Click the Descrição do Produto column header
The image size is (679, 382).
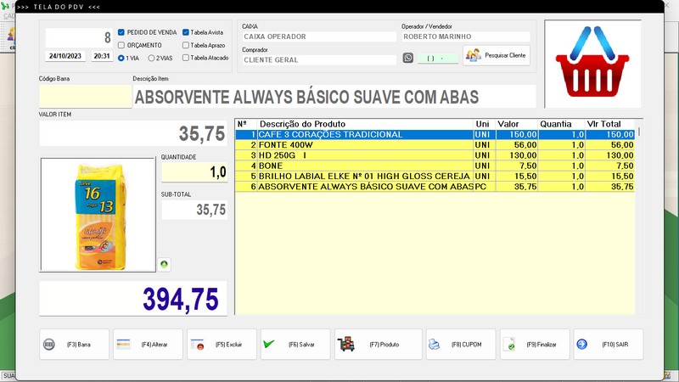click(x=365, y=124)
